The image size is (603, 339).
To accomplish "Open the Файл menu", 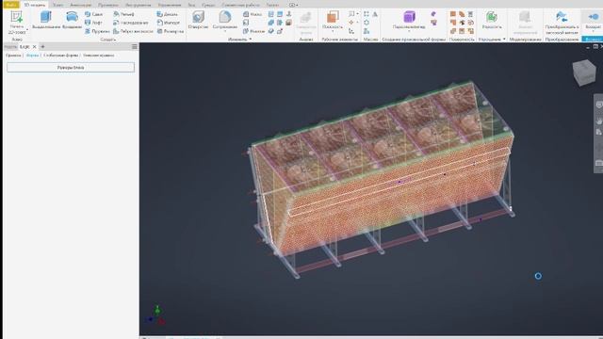I will click(10, 5).
